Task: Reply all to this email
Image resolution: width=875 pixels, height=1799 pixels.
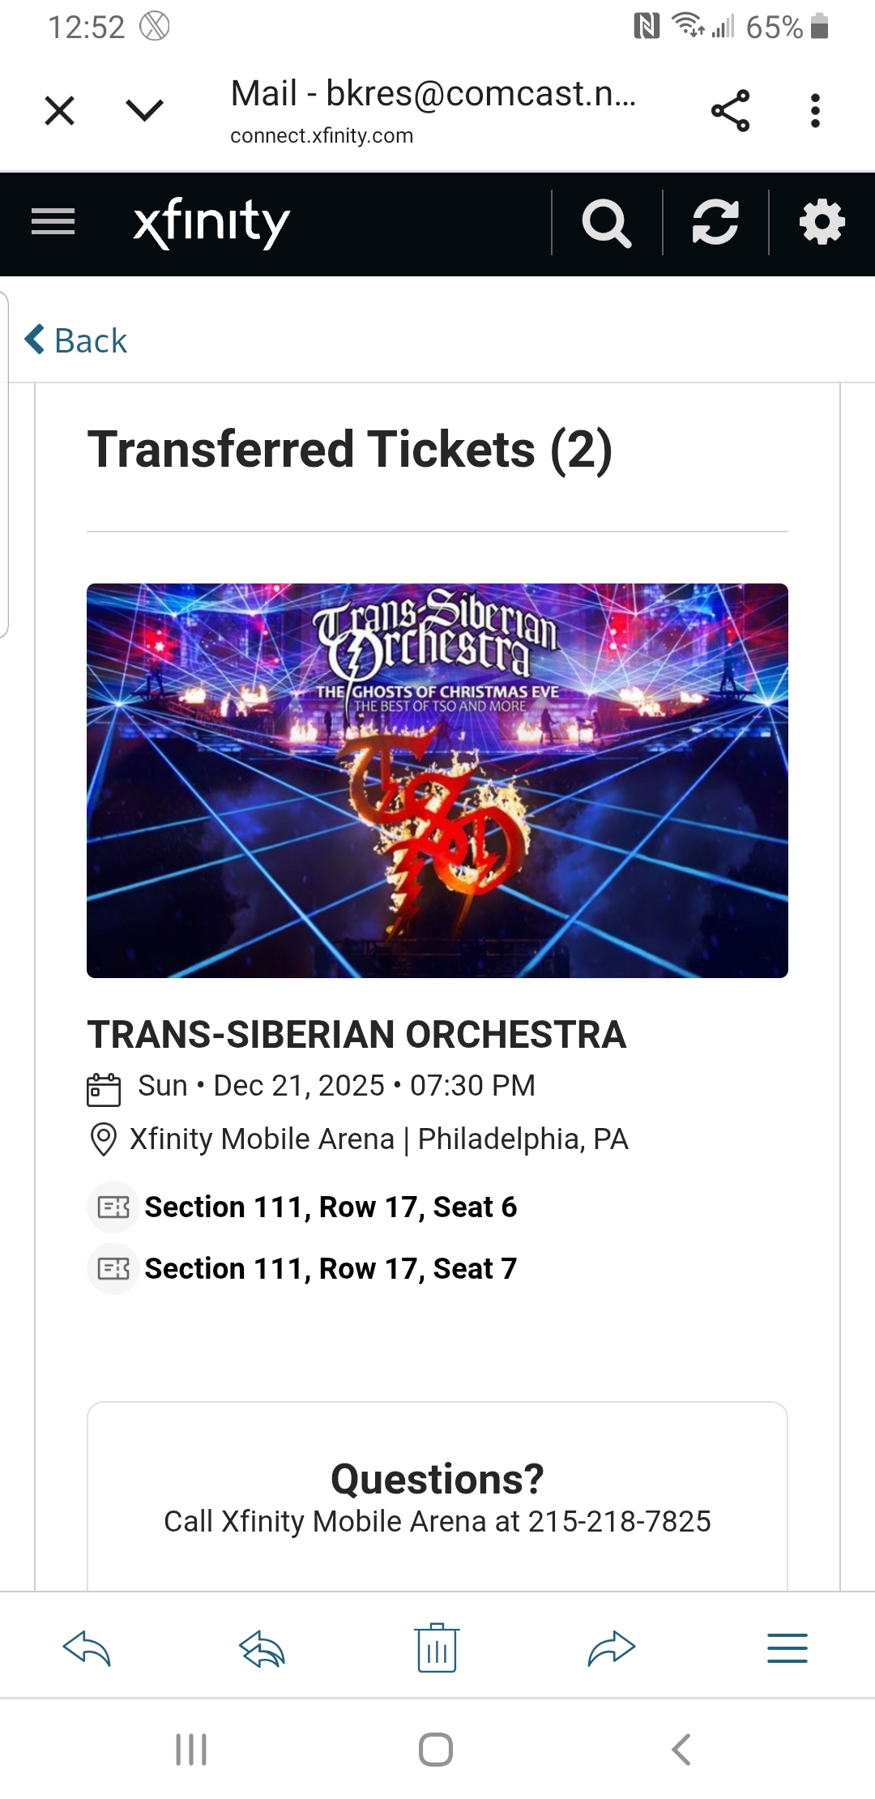Action: click(x=262, y=1648)
